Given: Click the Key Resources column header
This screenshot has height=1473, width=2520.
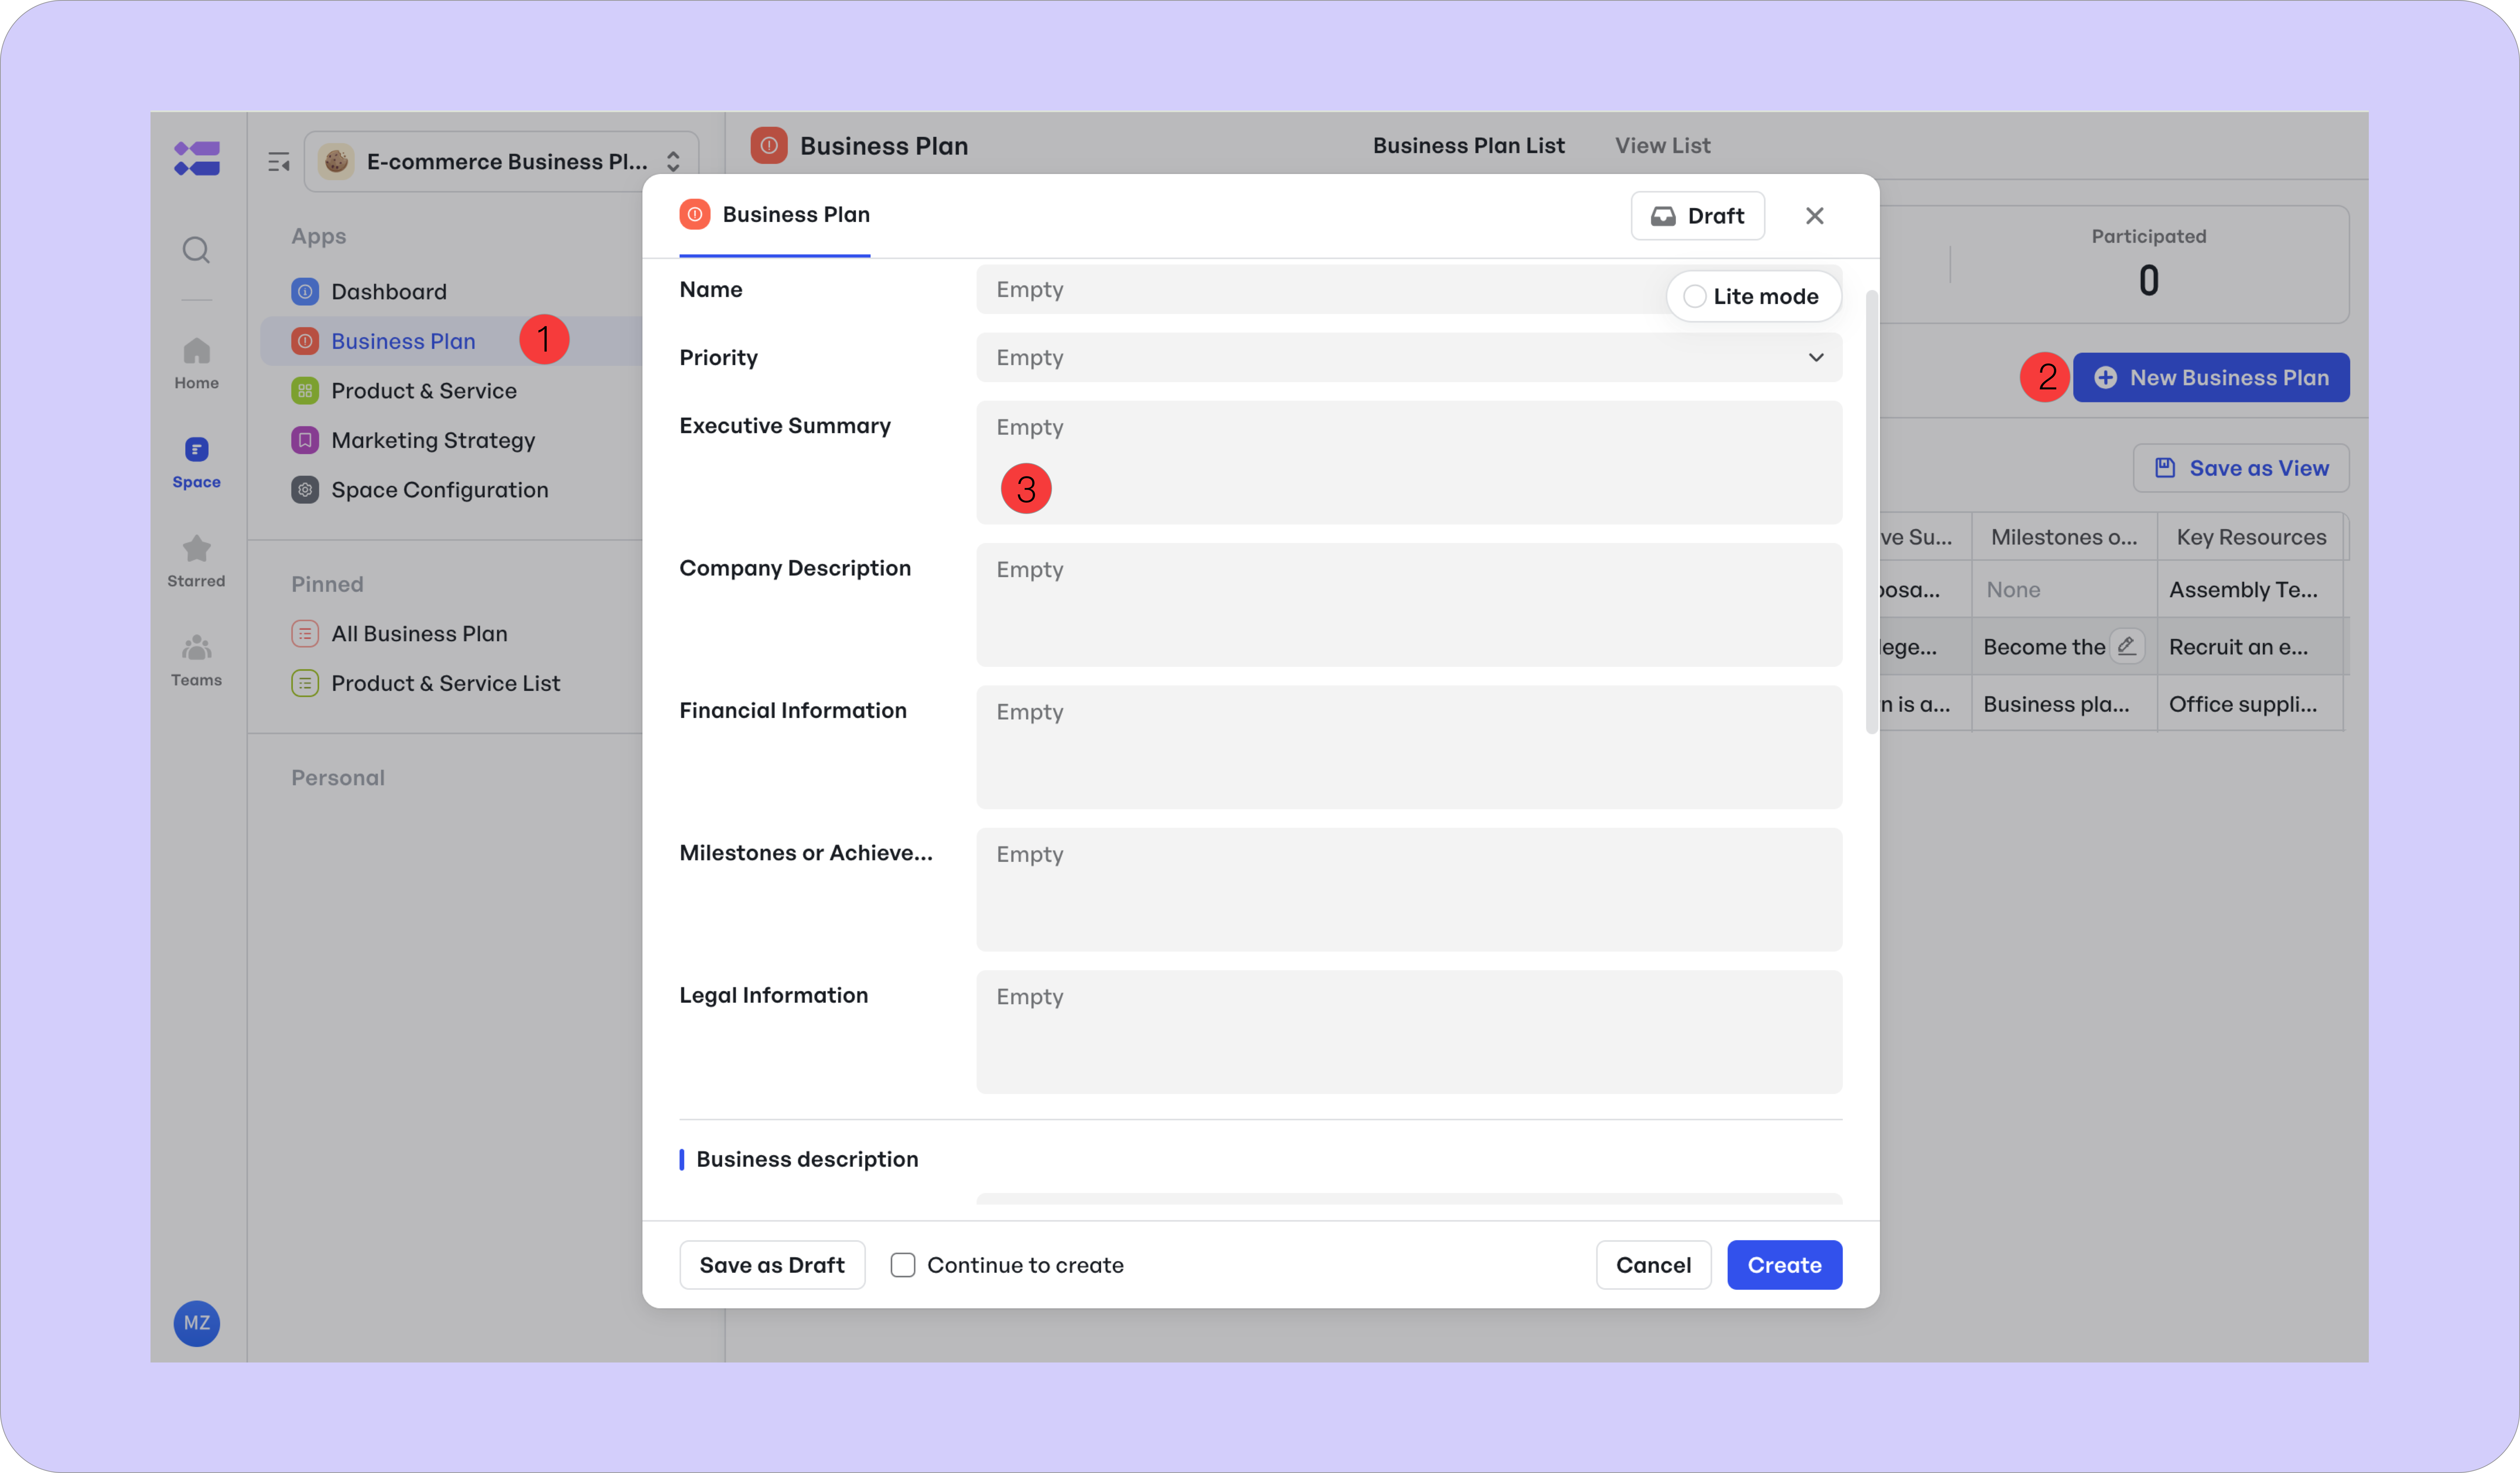Looking at the screenshot, I should (2251, 537).
